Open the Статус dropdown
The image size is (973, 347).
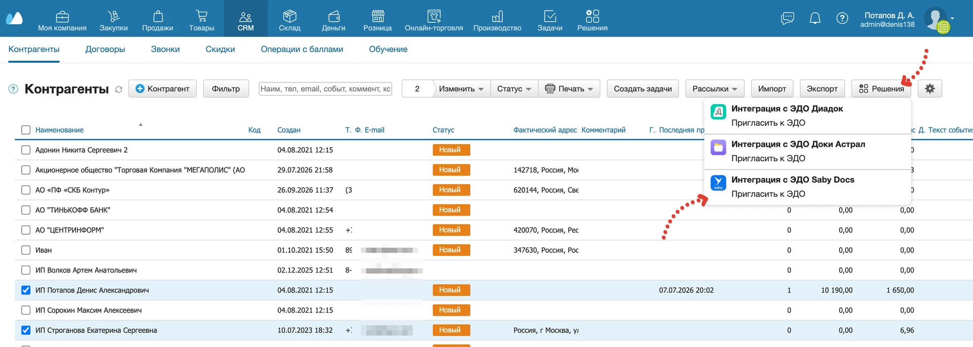514,89
